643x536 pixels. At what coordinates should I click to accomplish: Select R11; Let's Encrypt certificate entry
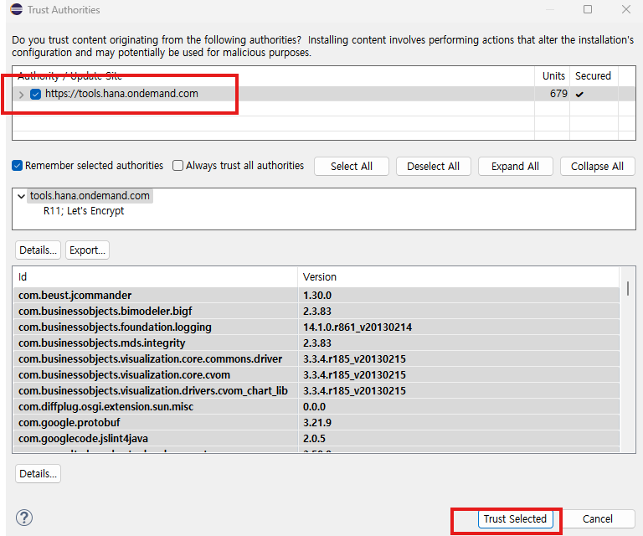[x=84, y=211]
